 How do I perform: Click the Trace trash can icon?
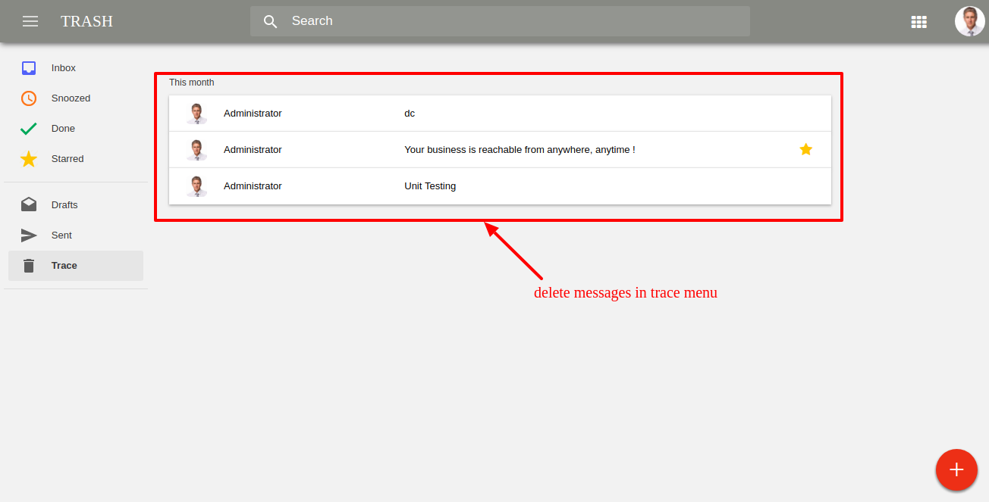click(29, 266)
